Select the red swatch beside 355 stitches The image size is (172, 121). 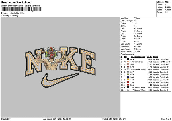[x=128, y=85]
